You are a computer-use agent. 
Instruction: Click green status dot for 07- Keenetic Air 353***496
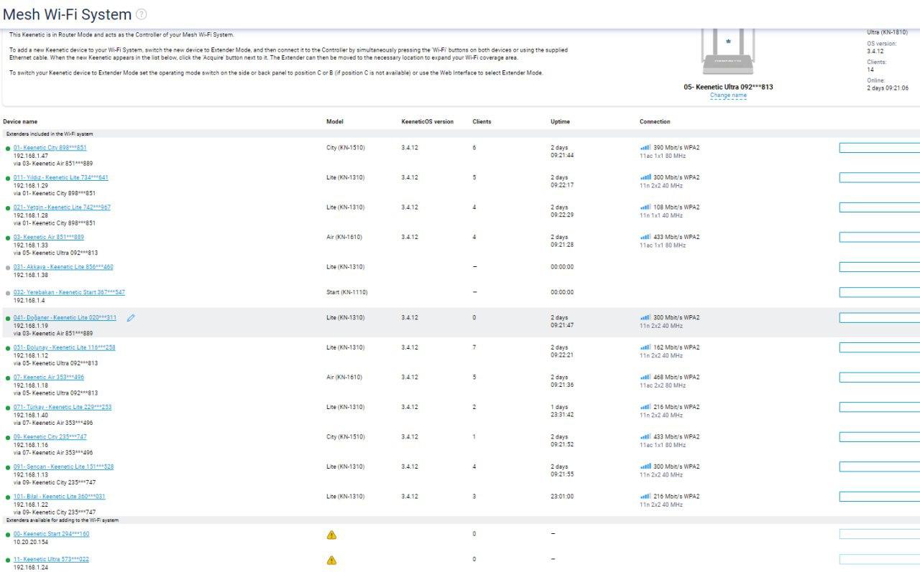[8, 378]
